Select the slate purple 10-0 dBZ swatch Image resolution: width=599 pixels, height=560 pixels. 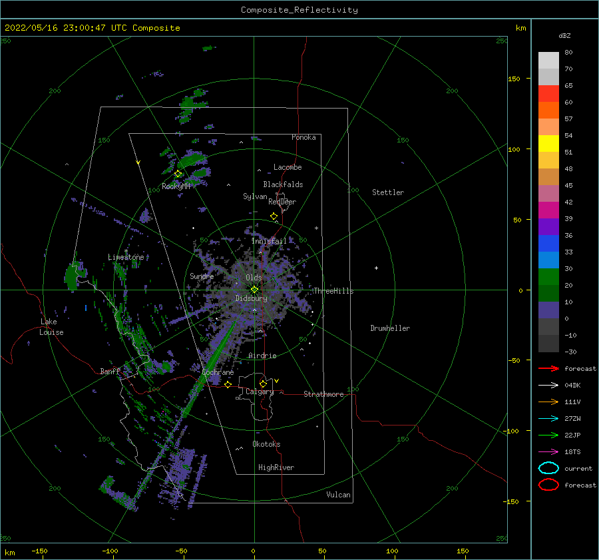(548, 310)
